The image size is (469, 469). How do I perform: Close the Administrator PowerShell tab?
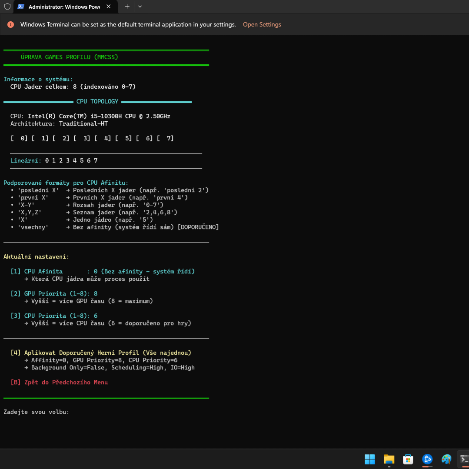pos(108,7)
